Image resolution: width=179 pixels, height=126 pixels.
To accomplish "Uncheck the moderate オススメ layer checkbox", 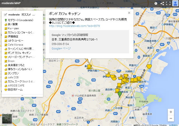I will coord(5,14).
